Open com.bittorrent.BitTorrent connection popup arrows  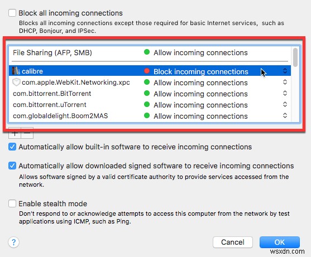pos(285,93)
